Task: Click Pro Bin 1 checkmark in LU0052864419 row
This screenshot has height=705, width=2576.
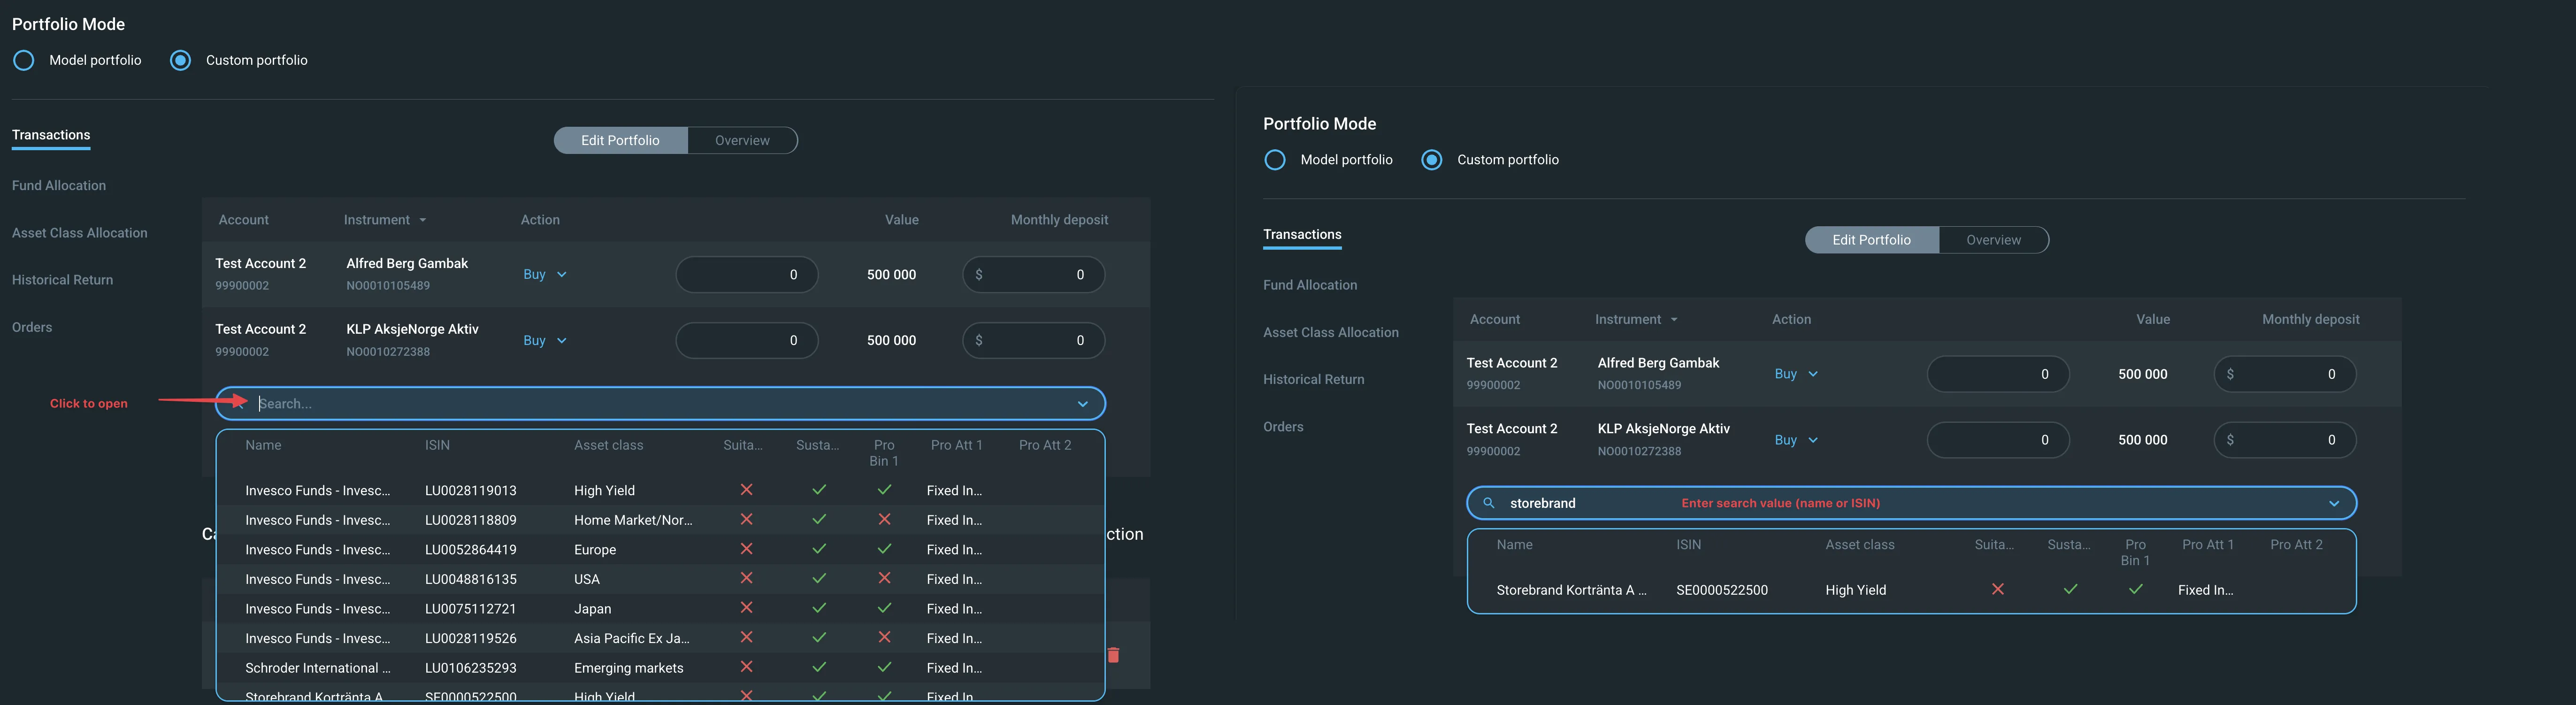Action: pyautogui.click(x=884, y=549)
